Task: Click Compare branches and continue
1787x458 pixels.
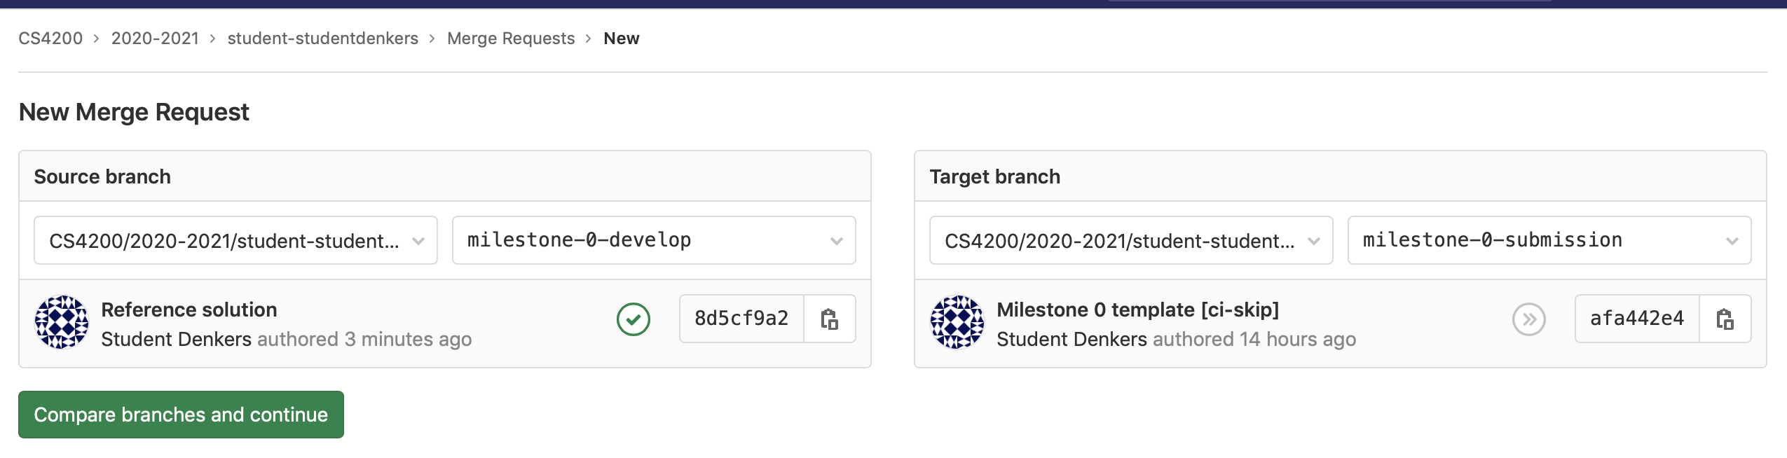Action: (x=181, y=415)
